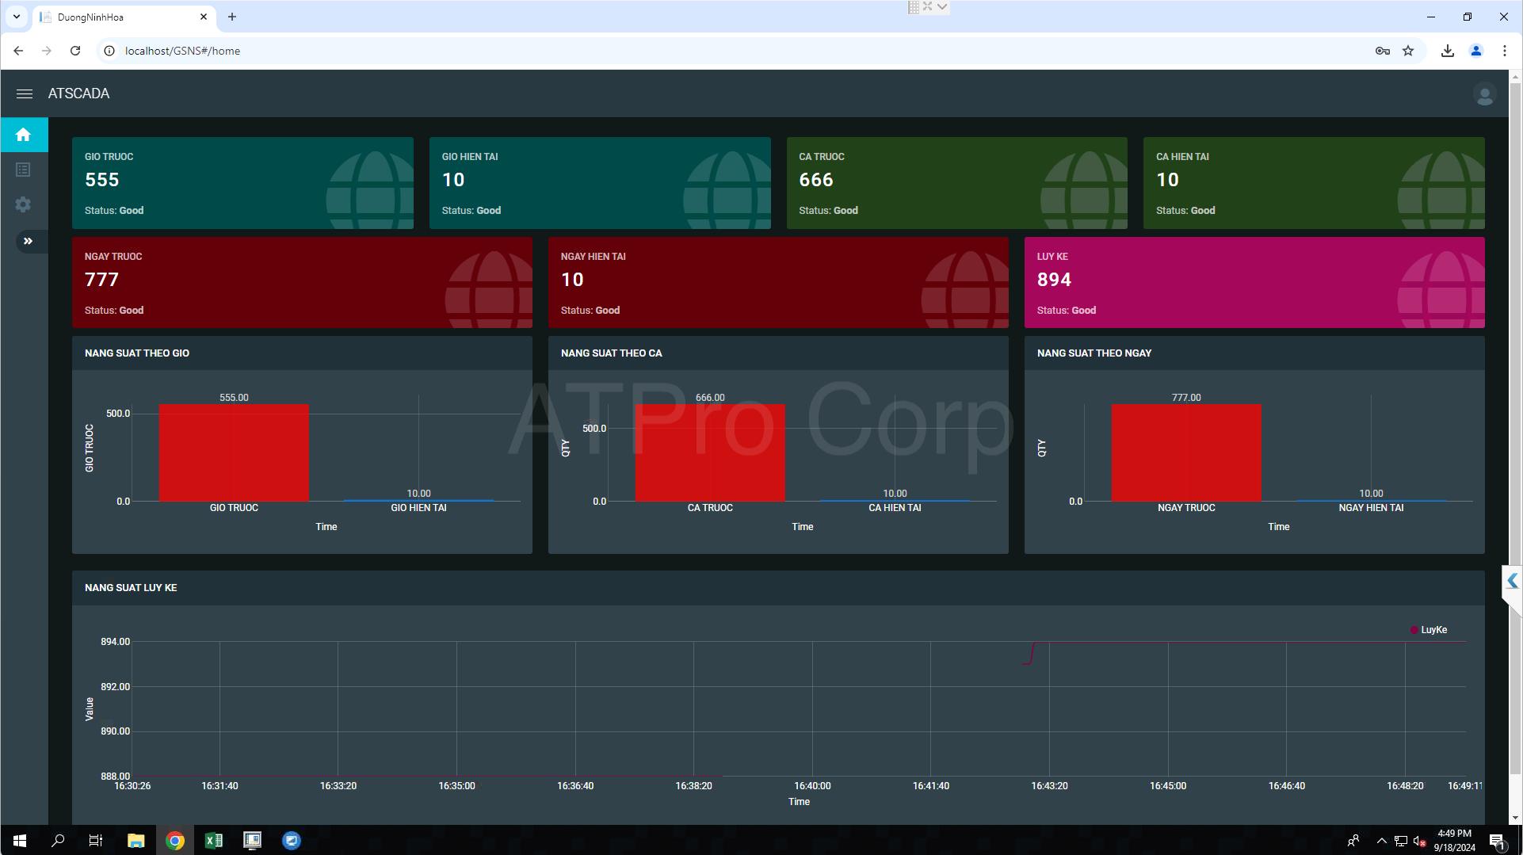The width and height of the screenshot is (1523, 855).
Task: Select the DuongNinhHoa browser tab
Action: 119,17
